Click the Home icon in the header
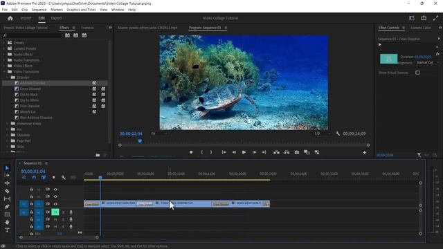Image resolution: width=443 pixels, height=249 pixels. pos(10,18)
